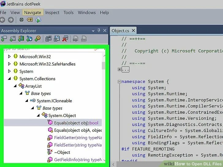The height and width of the screenshot is (167, 223).
Task: Select System.Object in the tree
Action: point(62,116)
